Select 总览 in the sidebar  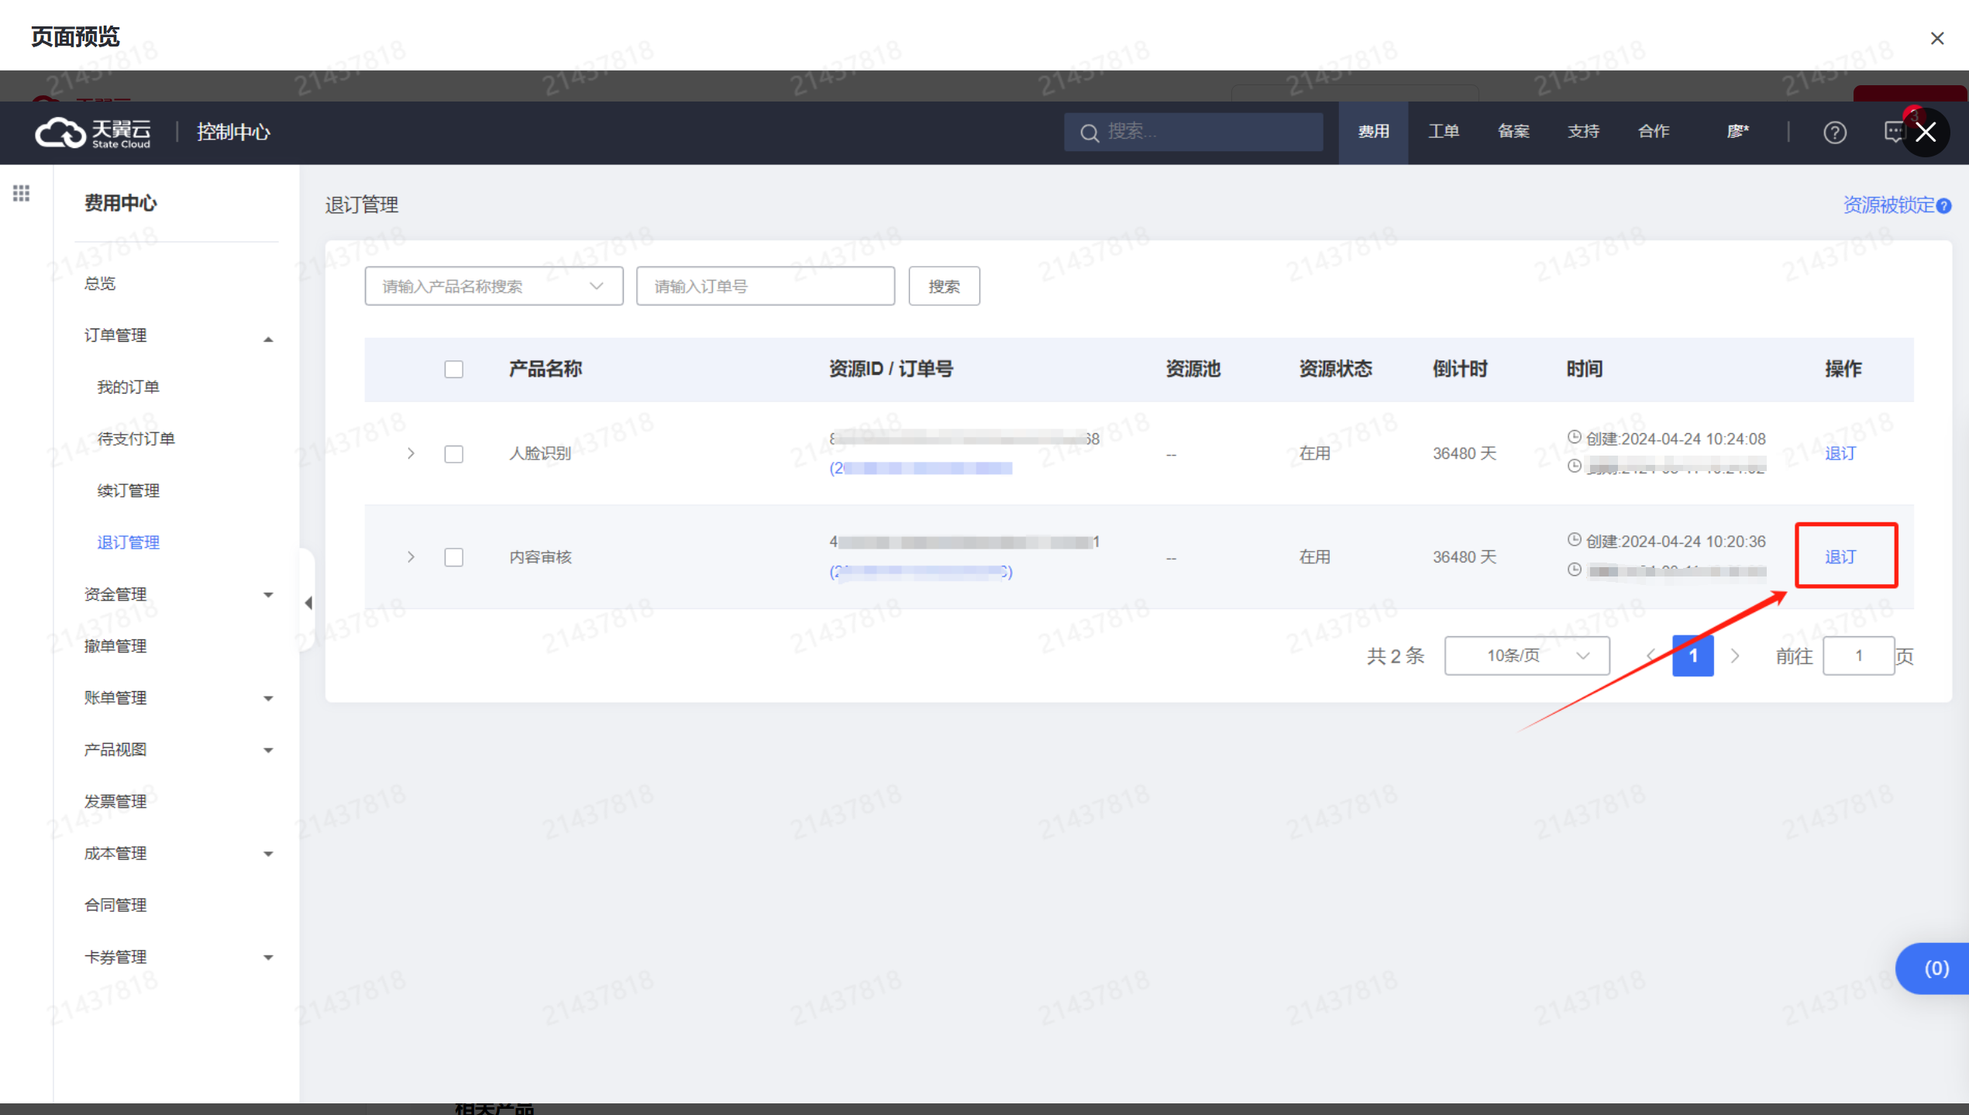click(100, 284)
